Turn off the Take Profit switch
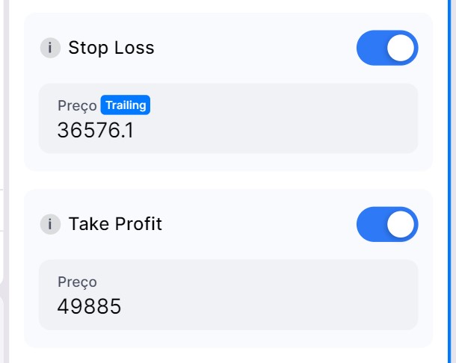Image resolution: width=456 pixels, height=363 pixels. coord(387,224)
